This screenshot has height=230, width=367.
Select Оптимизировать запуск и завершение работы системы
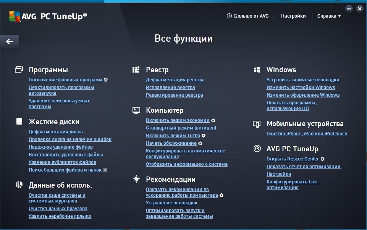(x=179, y=213)
